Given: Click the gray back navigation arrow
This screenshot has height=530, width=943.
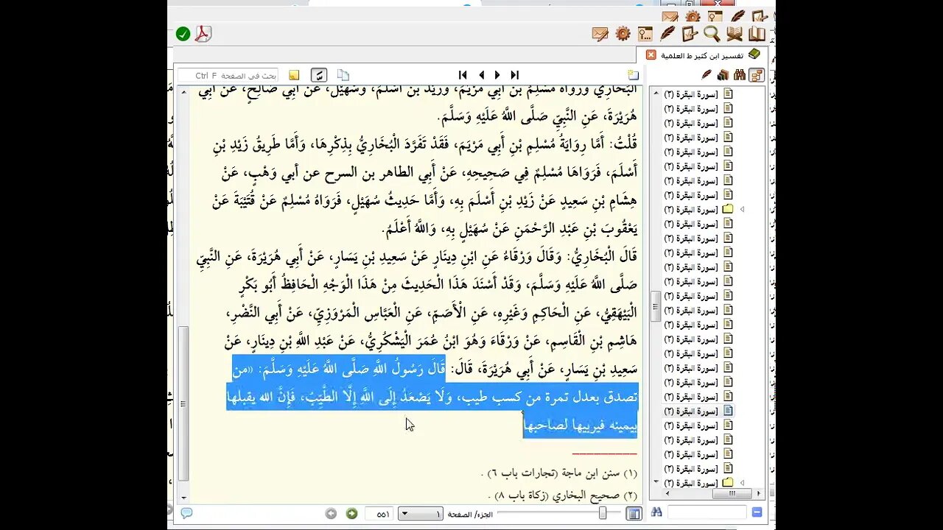Looking at the screenshot, I should pos(332,514).
